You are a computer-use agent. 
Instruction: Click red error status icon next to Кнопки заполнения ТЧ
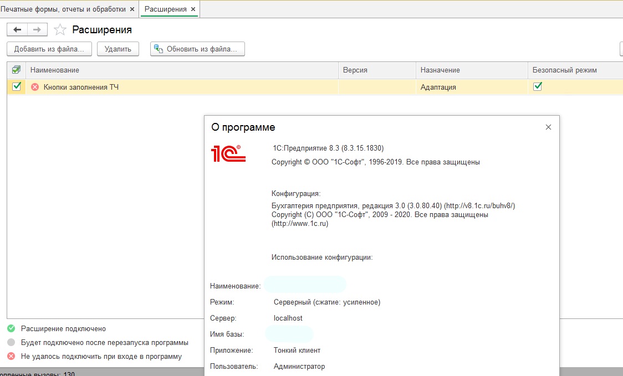point(35,87)
